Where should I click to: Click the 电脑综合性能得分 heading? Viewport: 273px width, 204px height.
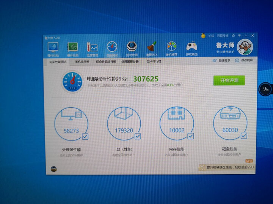pyautogui.click(x=108, y=79)
